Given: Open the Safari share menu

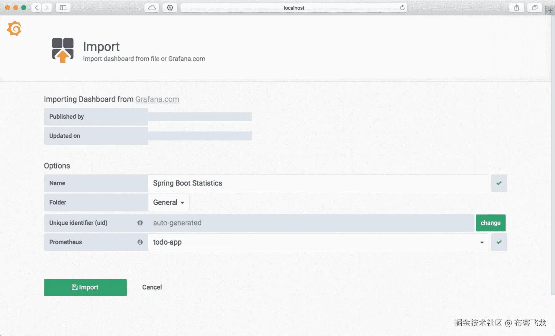Looking at the screenshot, I should click(x=517, y=8).
